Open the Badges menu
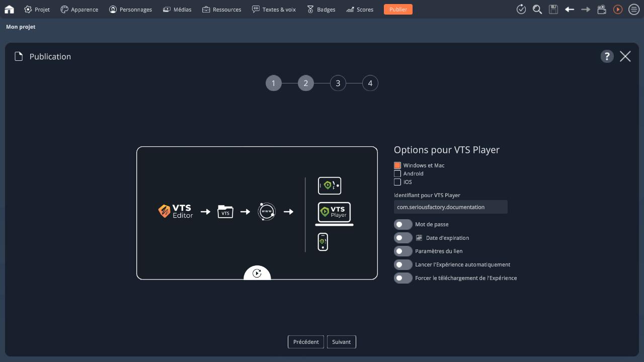This screenshot has width=644, height=362. click(x=321, y=9)
